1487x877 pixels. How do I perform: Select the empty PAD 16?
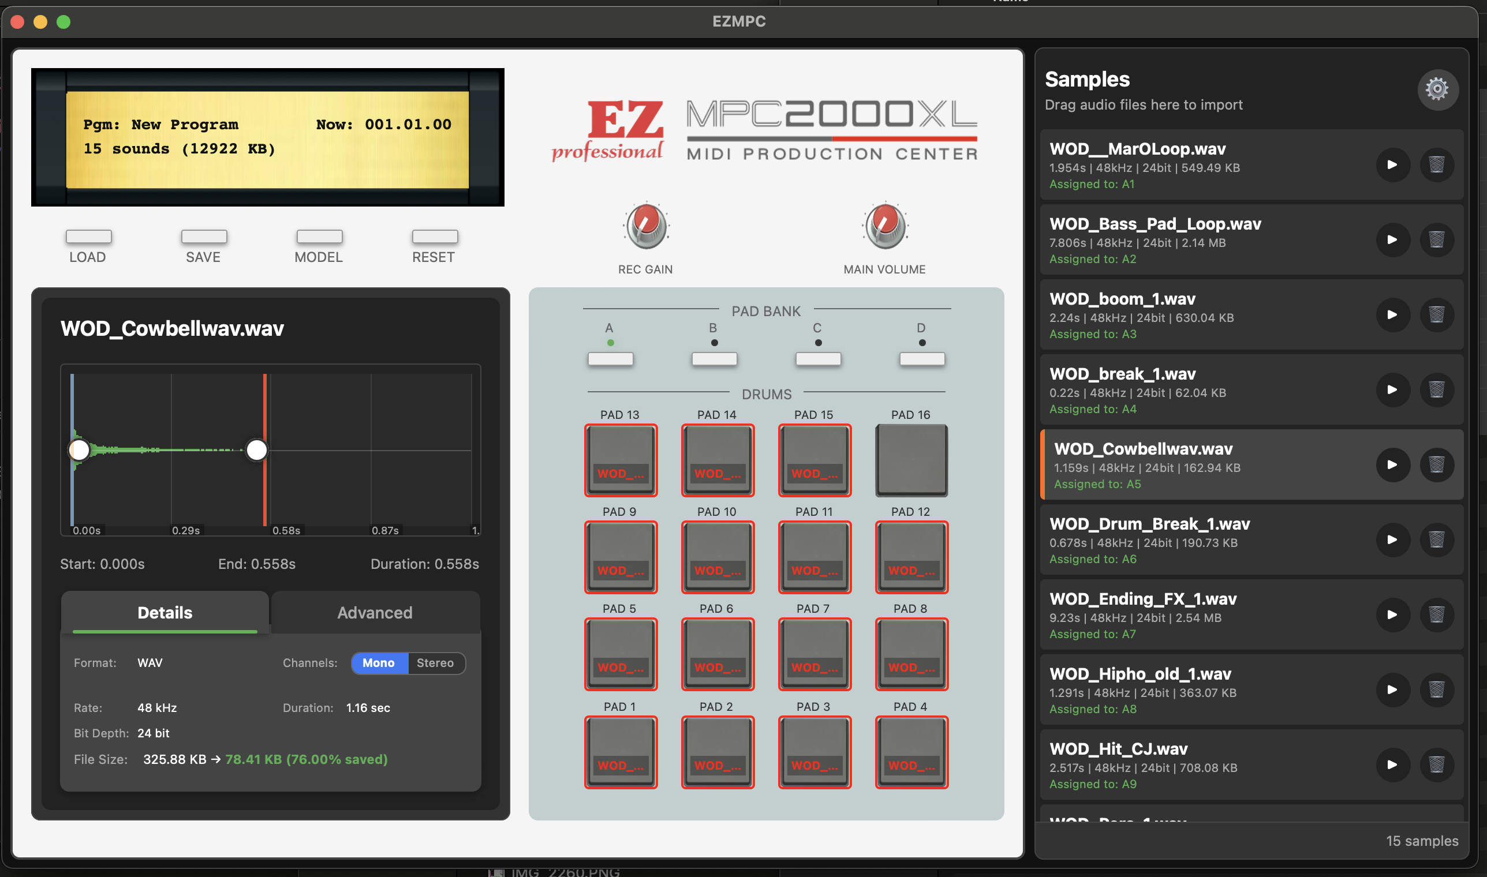911,460
